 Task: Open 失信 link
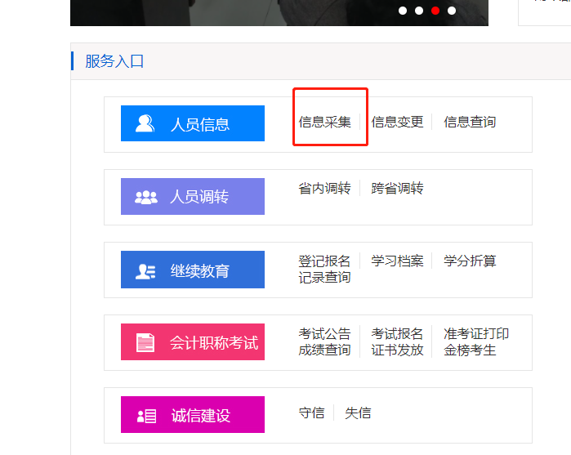point(358,413)
